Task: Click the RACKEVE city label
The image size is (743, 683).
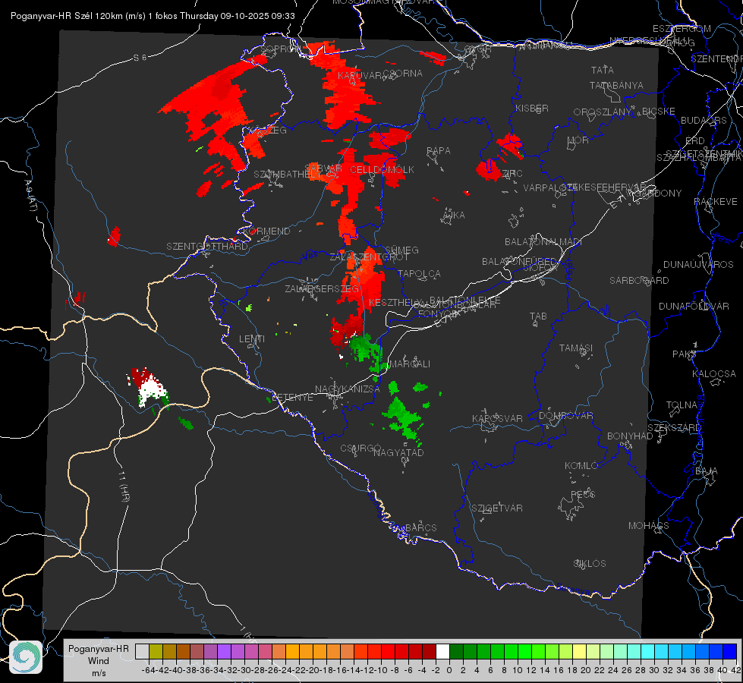Action: (716, 202)
